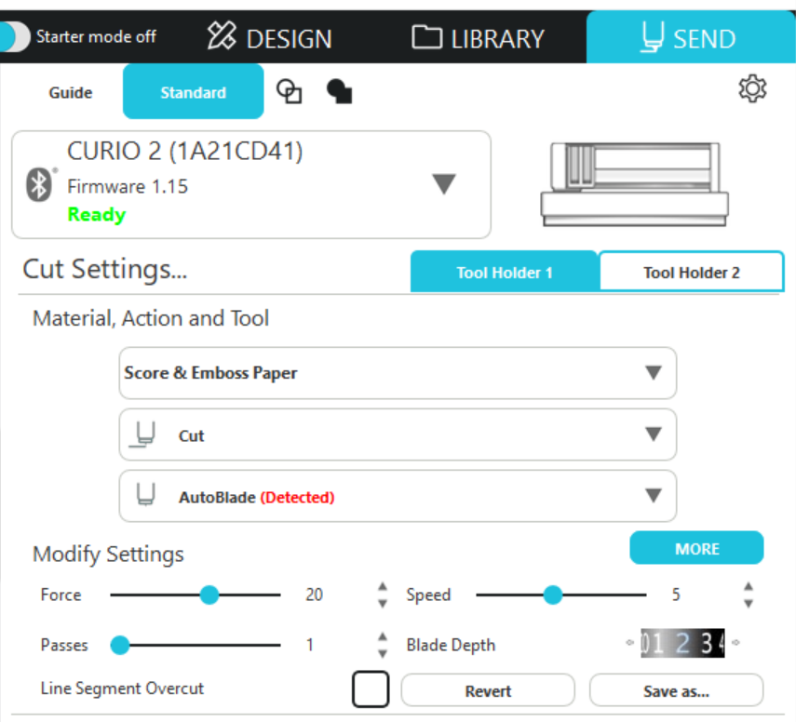
Task: Click the filled overlapping shapes icon
Action: 339,91
